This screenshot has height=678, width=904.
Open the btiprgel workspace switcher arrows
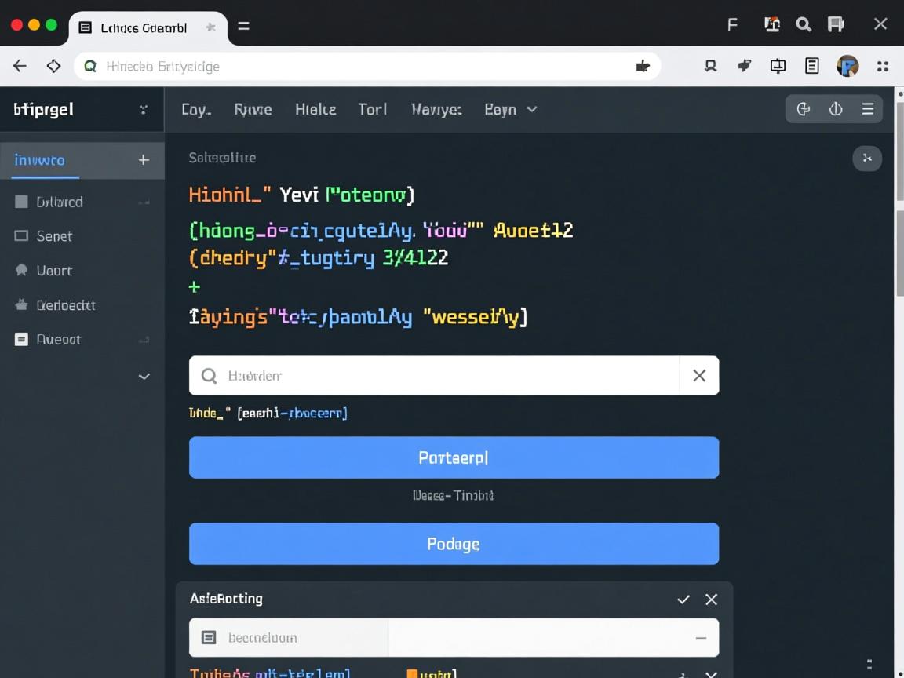coord(143,110)
